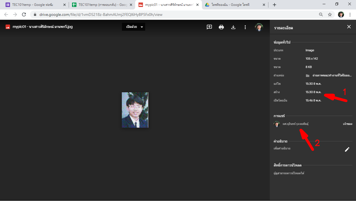This screenshot has height=201, width=356.
Task: Open a new browser tab
Action: pyautogui.click(x=275, y=5)
